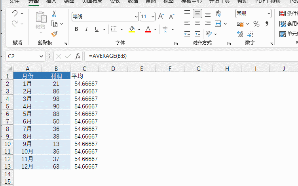The width and height of the screenshot is (298, 186).
Task: Click Merge and Center icon
Action: coord(218,24)
